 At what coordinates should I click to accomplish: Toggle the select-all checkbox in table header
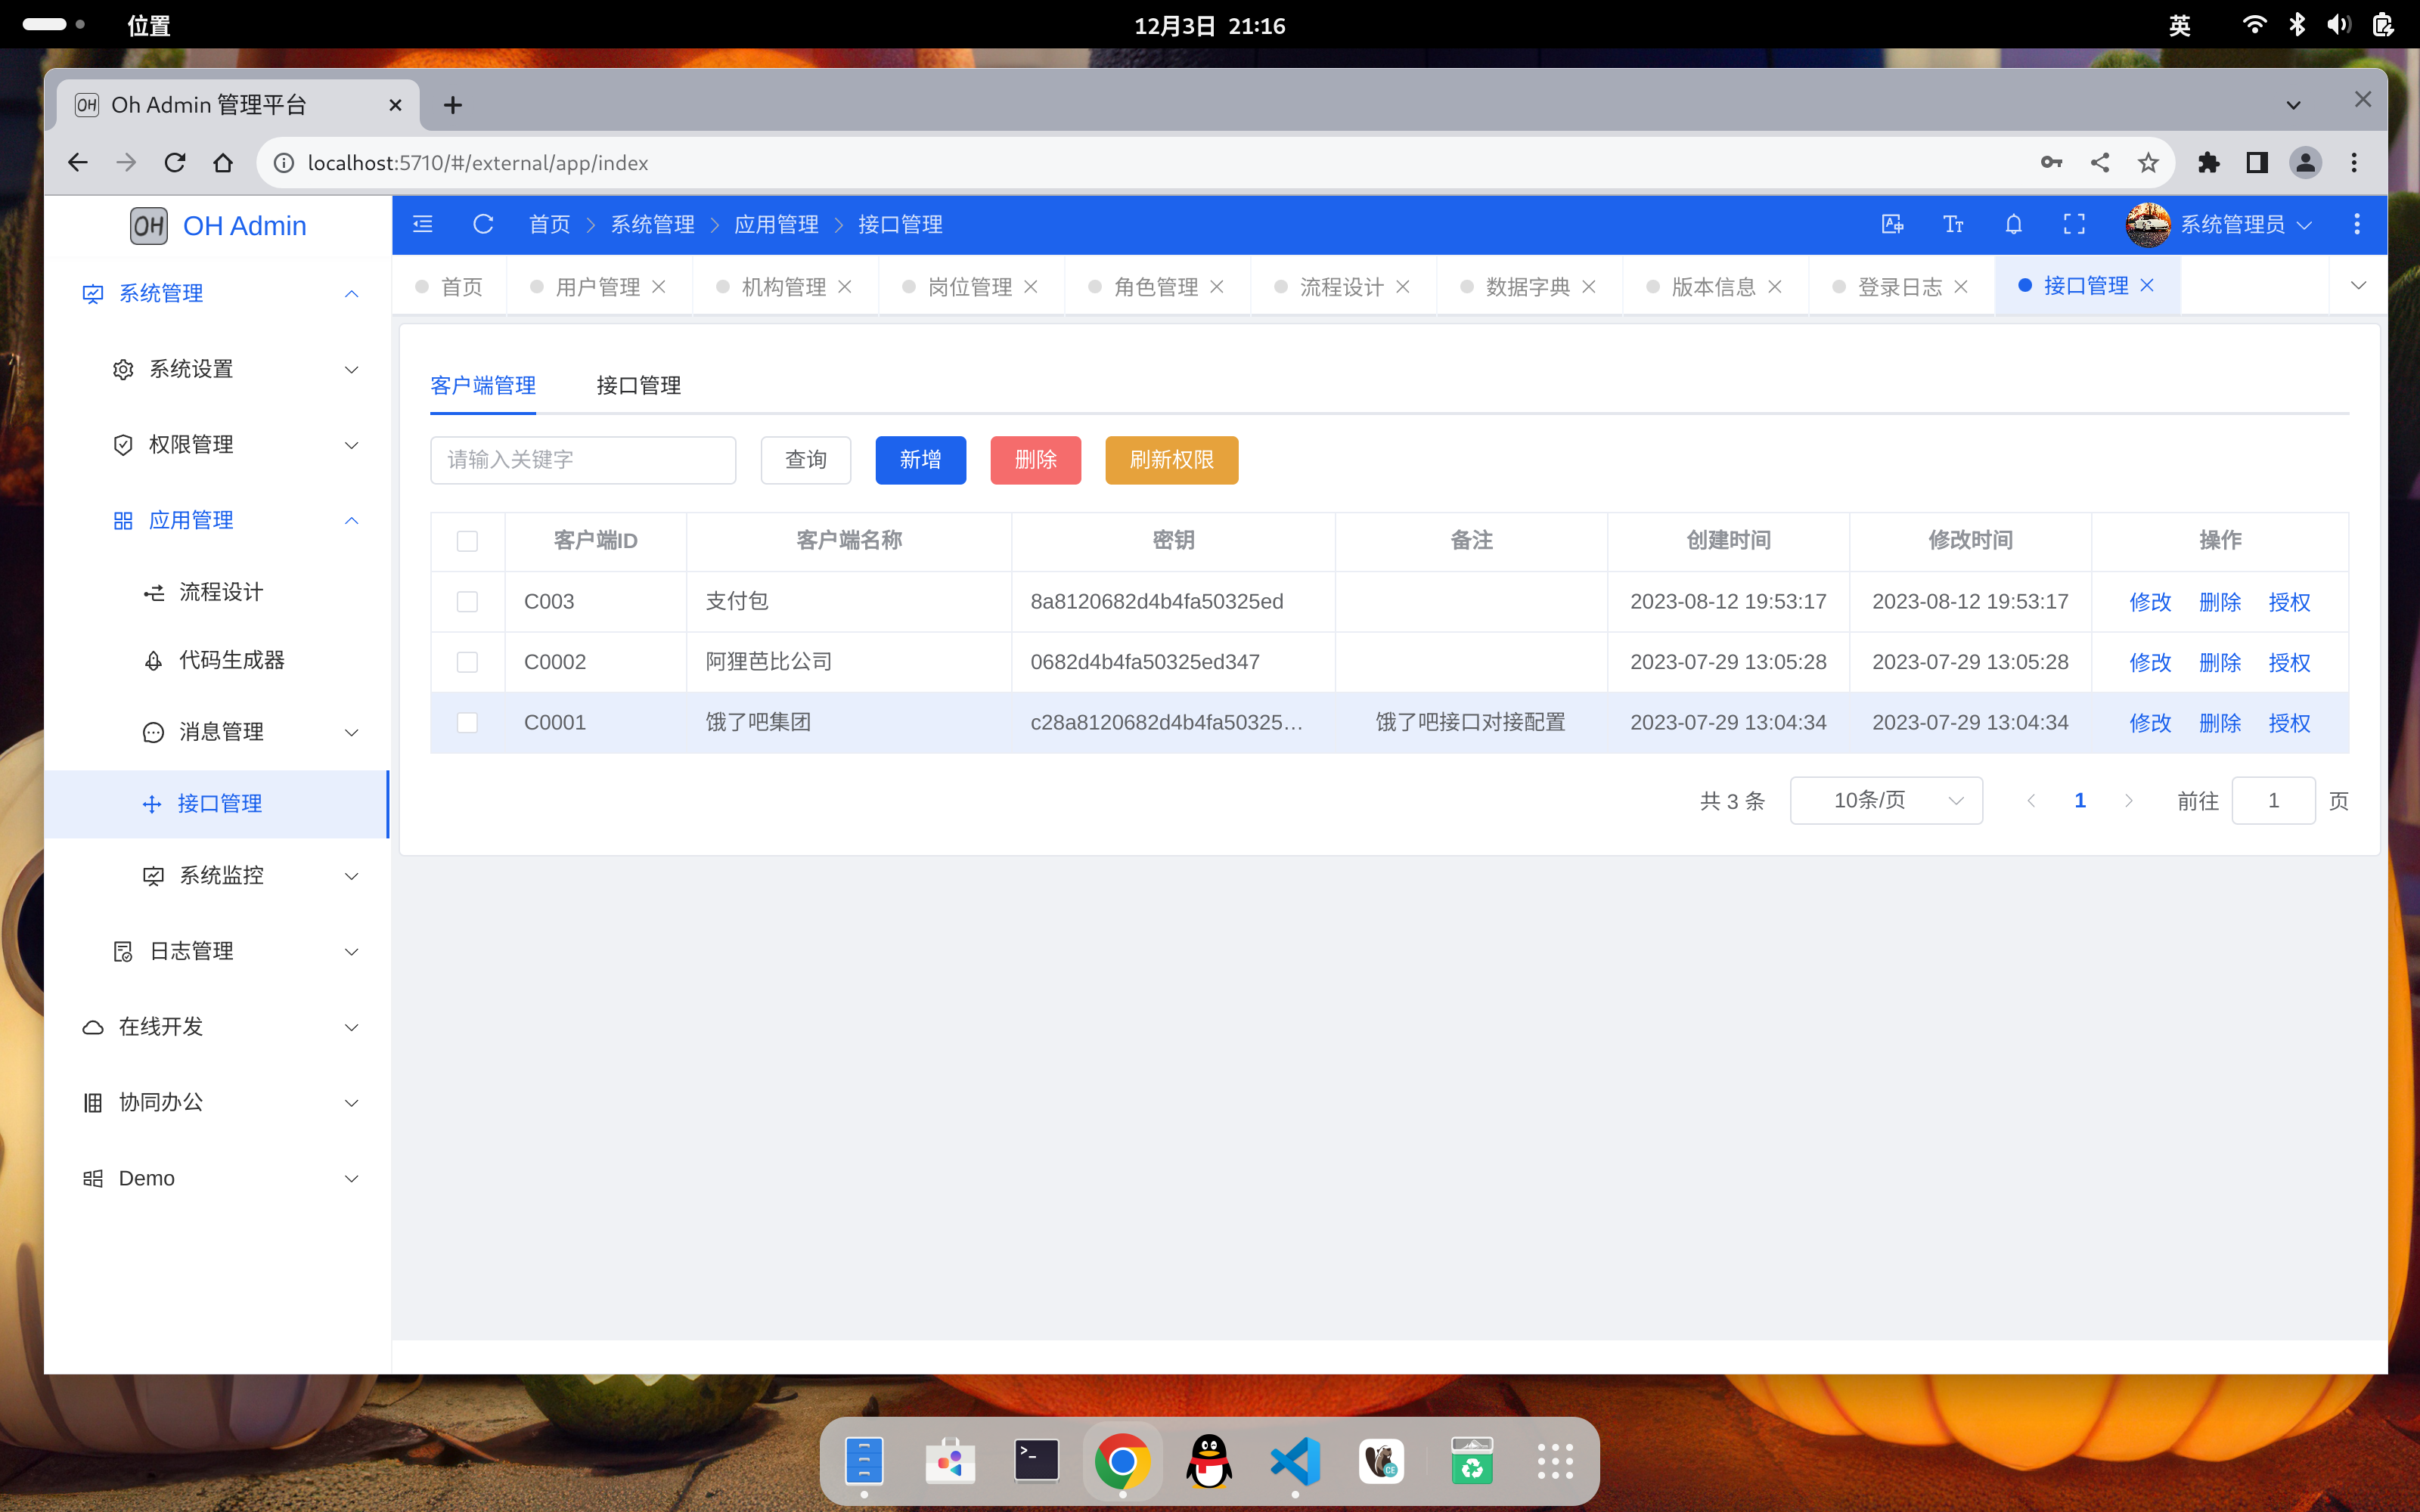click(467, 541)
